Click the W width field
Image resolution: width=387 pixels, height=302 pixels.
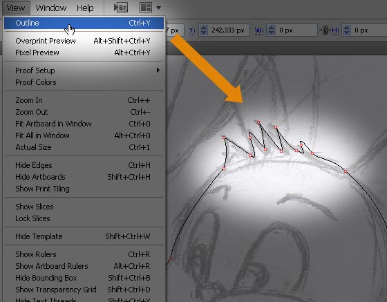296,30
